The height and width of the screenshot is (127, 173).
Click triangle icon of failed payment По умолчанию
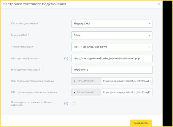click(74, 92)
